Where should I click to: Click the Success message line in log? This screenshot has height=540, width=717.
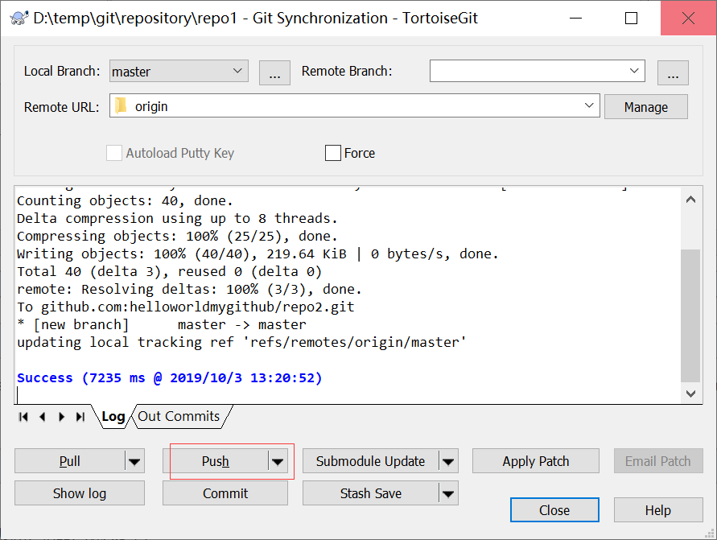(x=170, y=377)
